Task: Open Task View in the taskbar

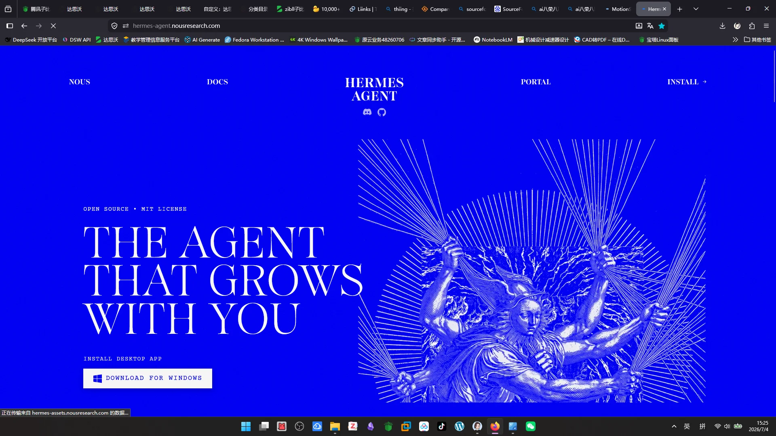Action: tap(264, 426)
